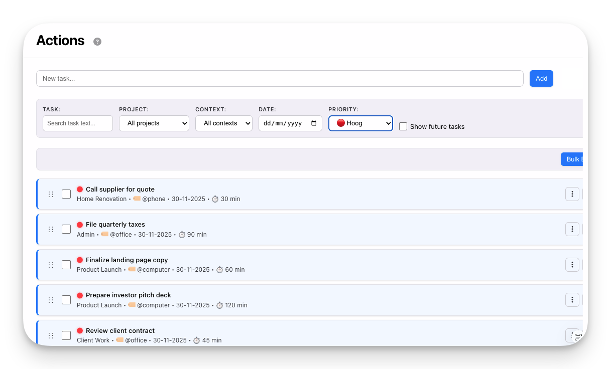Click Admin project label
The width and height of the screenshot is (611, 369).
(x=86, y=235)
